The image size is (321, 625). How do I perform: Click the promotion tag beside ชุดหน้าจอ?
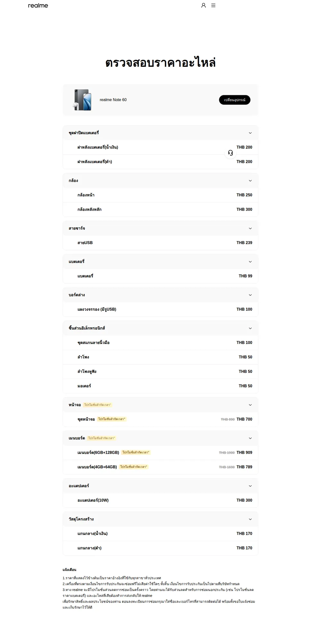[112, 419]
